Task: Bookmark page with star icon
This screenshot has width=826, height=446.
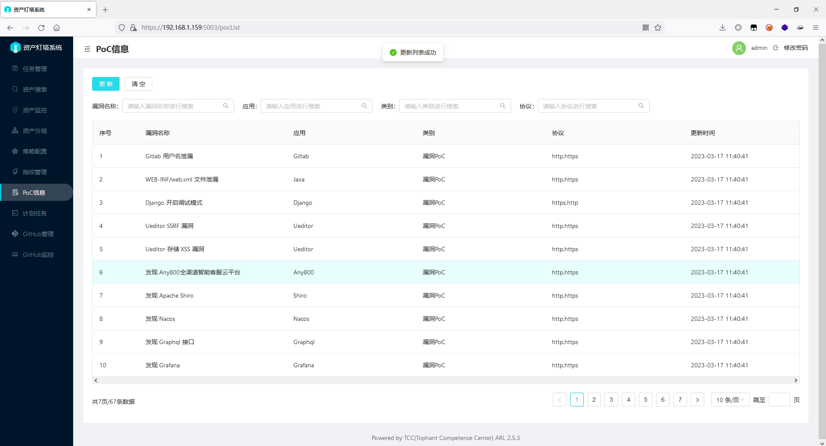Action: (658, 28)
